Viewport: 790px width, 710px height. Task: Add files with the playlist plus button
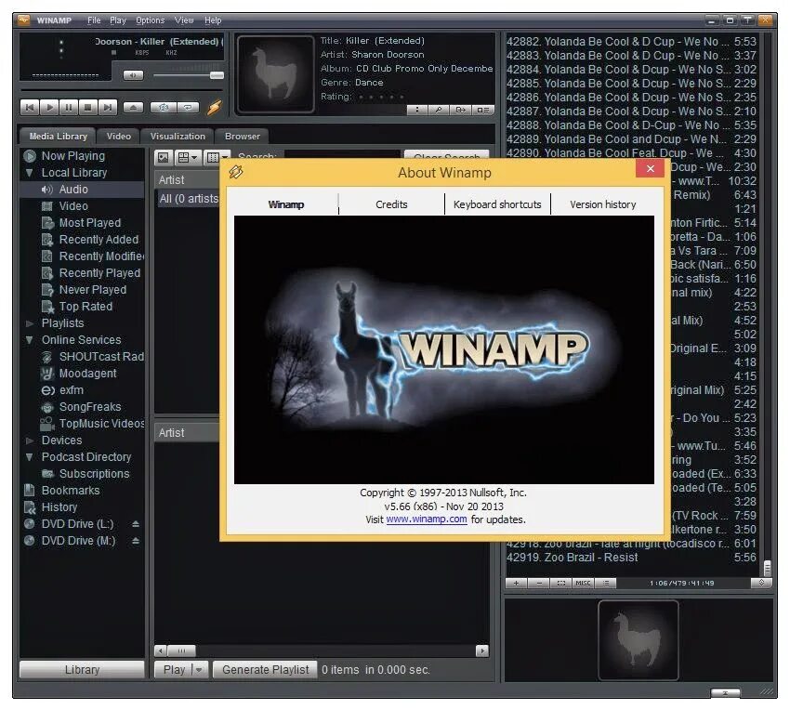517,583
